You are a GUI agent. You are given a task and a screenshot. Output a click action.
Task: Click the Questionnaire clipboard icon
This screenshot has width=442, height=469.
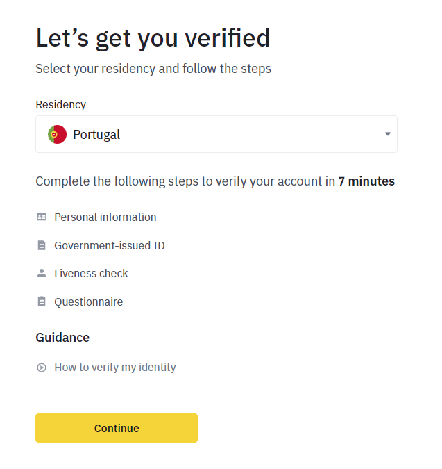[42, 302]
